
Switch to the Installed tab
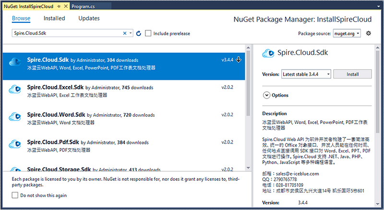54,18
